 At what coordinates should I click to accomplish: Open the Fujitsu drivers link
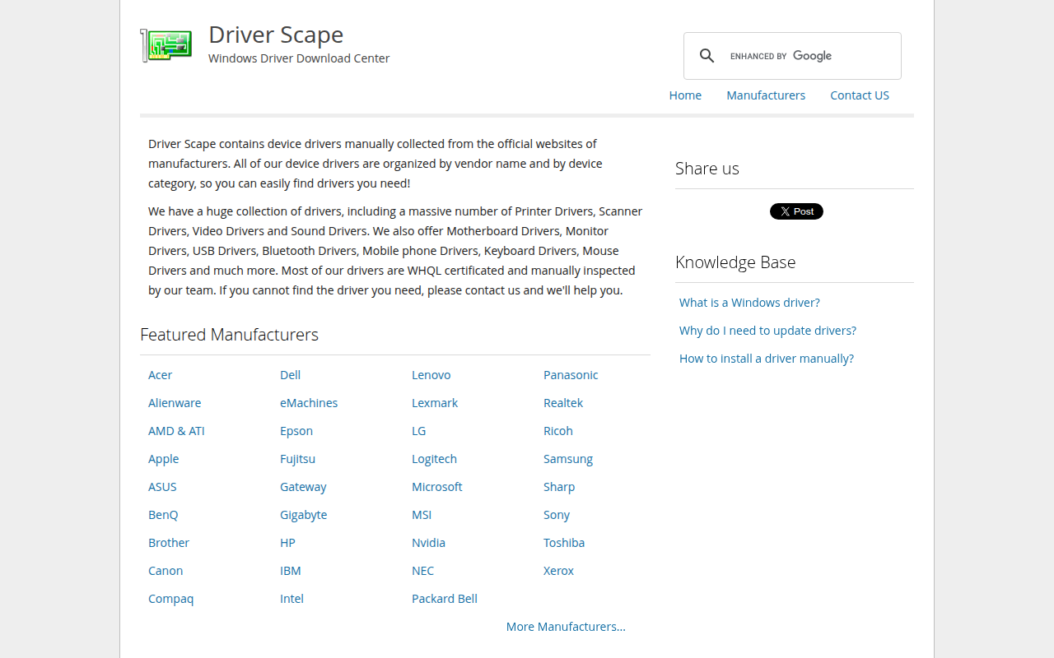[x=297, y=459]
